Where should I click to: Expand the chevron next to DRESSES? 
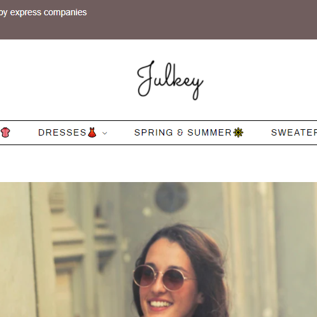(104, 133)
